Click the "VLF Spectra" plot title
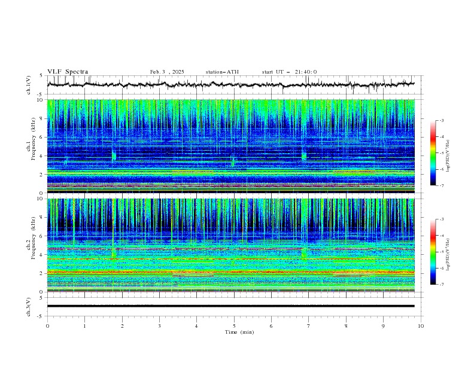474x366 pixels. coord(68,72)
